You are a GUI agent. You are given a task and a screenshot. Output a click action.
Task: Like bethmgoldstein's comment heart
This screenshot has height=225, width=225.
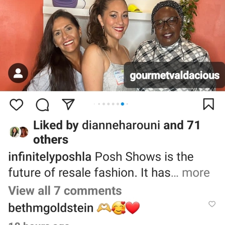pos(212,204)
